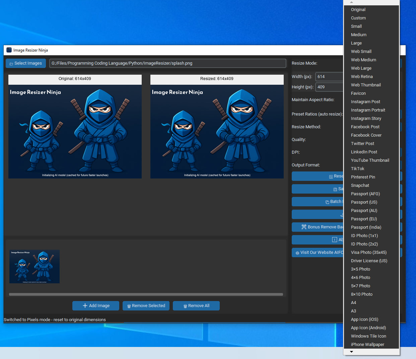Choose the LinkedIn Post preset

(x=371, y=152)
